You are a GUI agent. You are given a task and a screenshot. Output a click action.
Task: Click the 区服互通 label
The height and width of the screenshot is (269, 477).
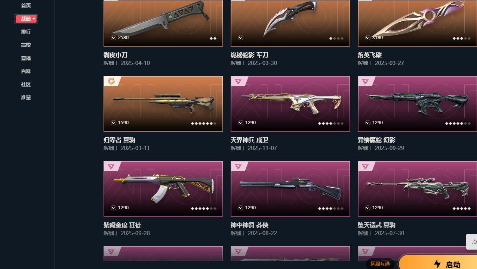(x=380, y=264)
